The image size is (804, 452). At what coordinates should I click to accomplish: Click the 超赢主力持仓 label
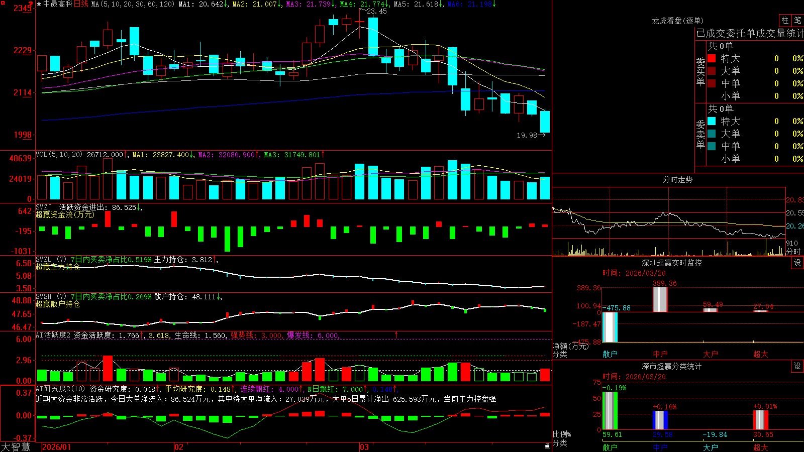coord(58,267)
